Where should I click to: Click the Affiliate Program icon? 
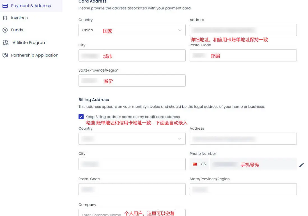[5, 43]
